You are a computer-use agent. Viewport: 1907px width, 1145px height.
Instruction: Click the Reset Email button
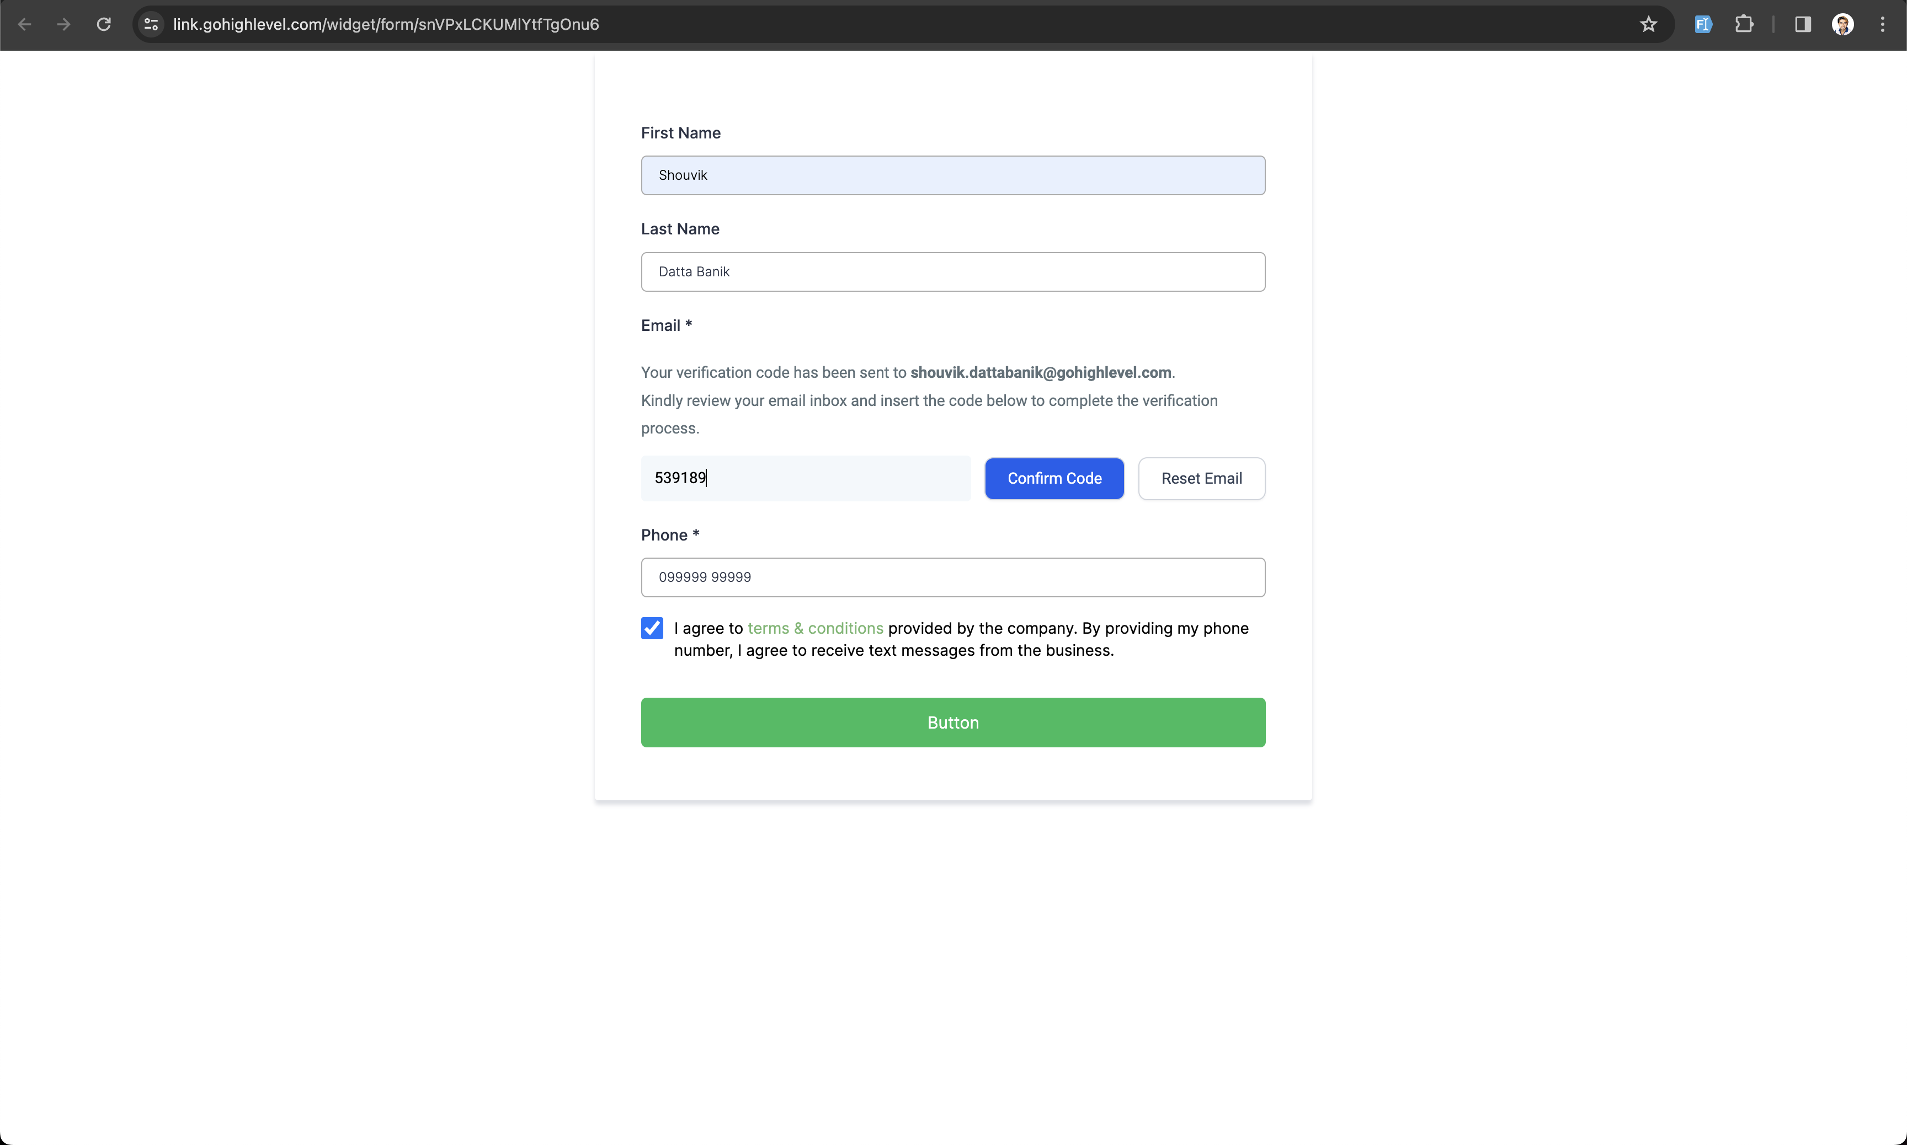1201,478
